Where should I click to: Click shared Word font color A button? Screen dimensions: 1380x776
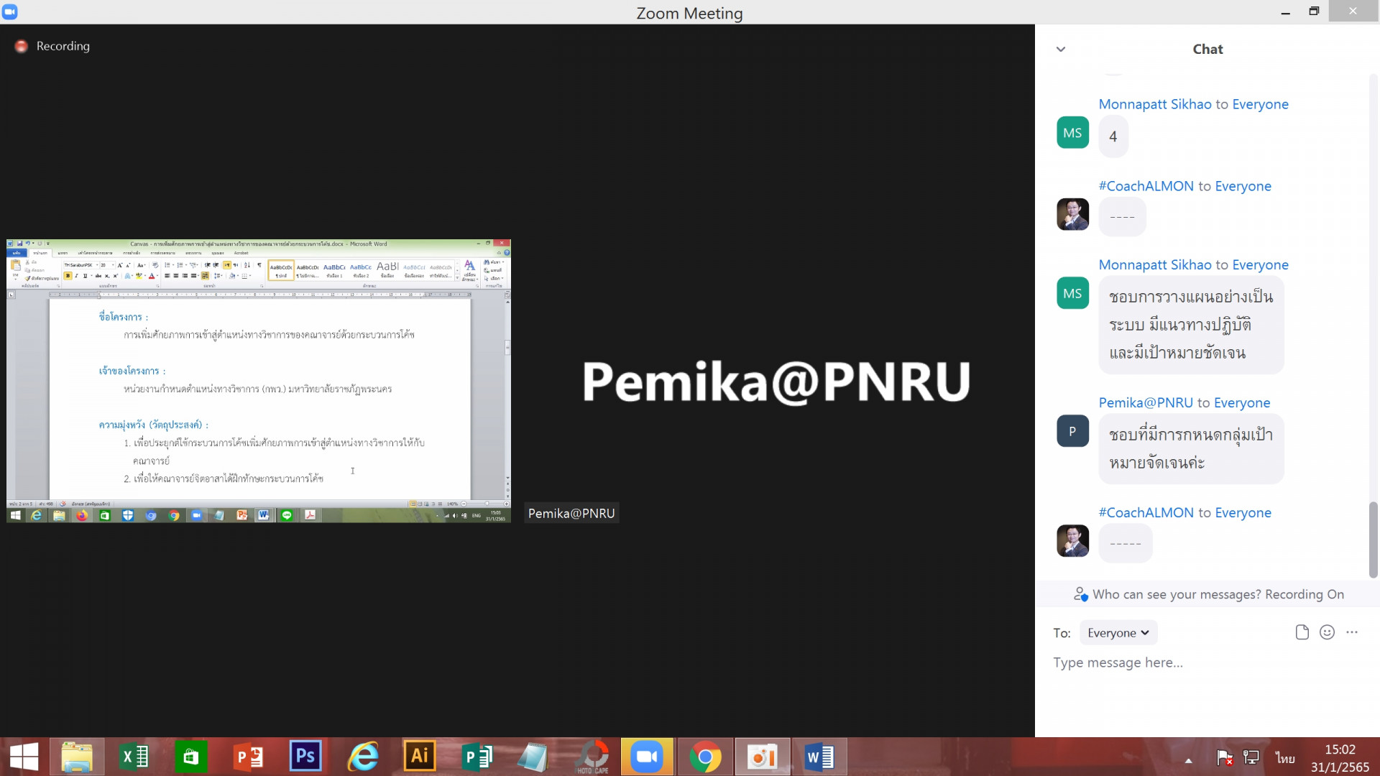(x=151, y=275)
